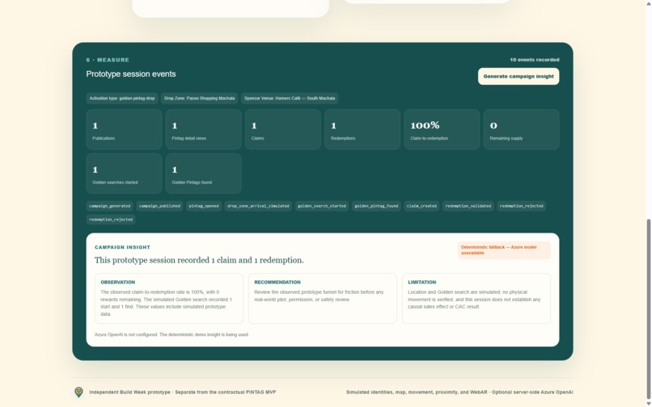Click Generate campaign insight button
This screenshot has width=652, height=407.
coord(519,77)
